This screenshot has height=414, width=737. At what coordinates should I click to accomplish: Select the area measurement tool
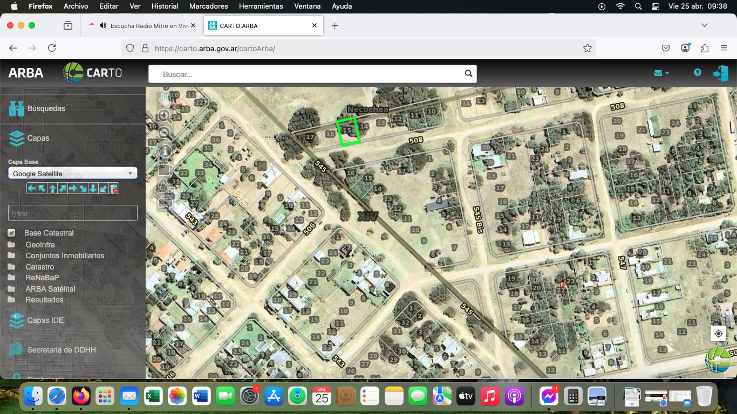coord(165,169)
